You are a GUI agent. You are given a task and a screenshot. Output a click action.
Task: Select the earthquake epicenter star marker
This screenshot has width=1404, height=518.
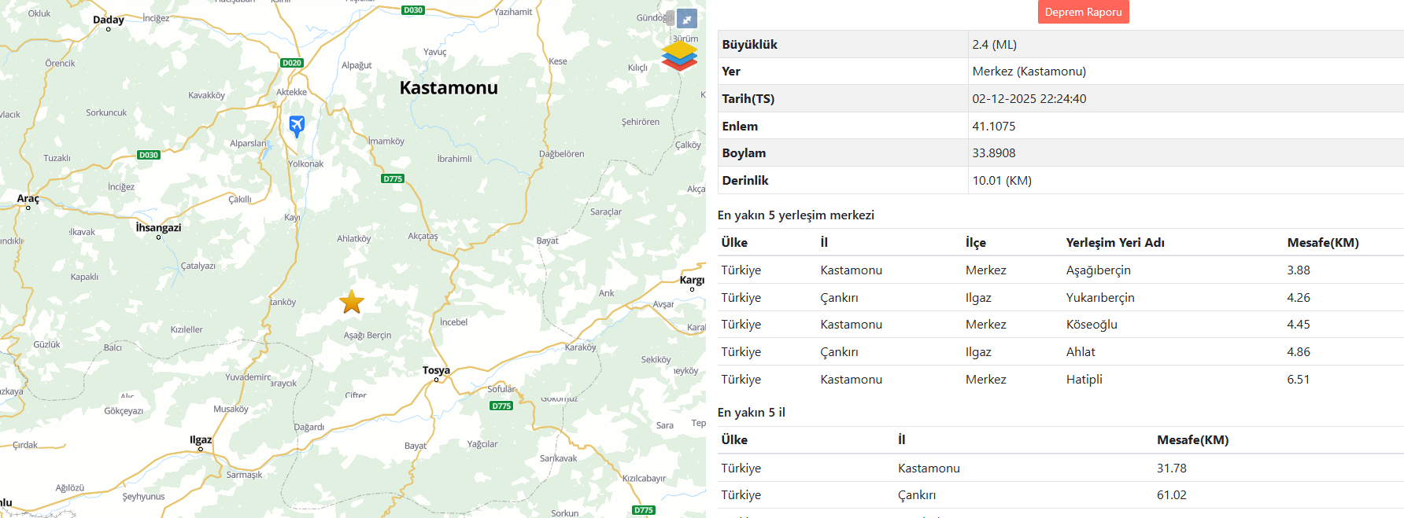click(x=352, y=302)
